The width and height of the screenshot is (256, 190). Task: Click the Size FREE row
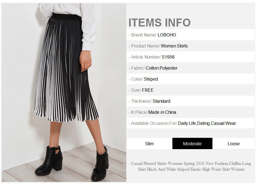(x=191, y=90)
